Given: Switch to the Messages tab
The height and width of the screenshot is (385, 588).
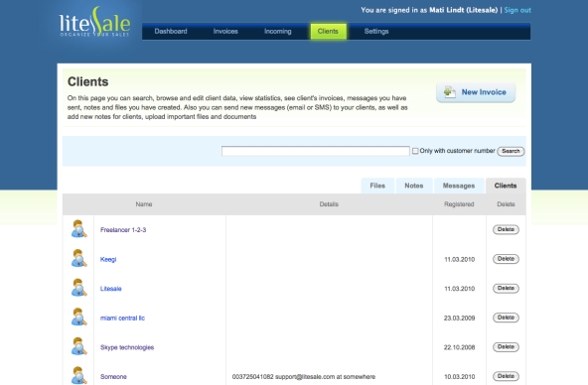Looking at the screenshot, I should (459, 186).
